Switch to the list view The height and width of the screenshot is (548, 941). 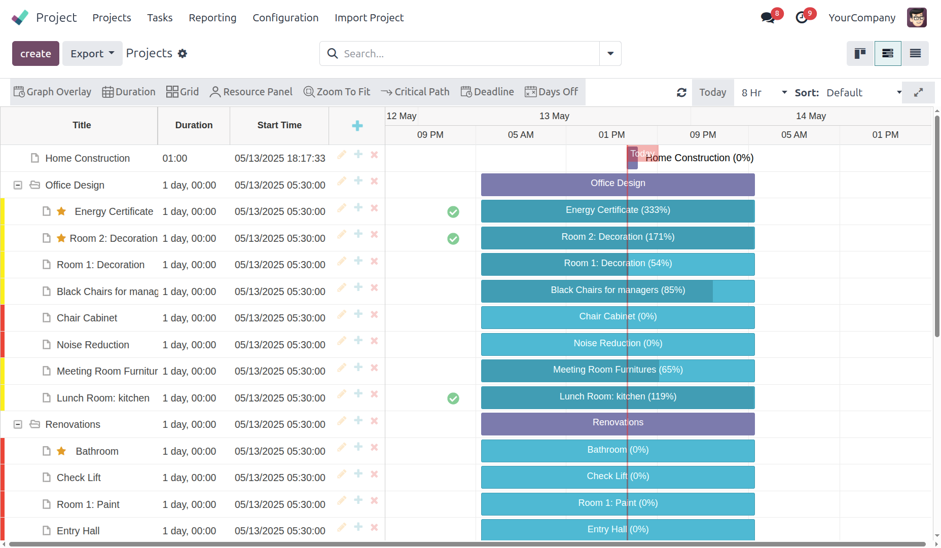pyautogui.click(x=915, y=54)
